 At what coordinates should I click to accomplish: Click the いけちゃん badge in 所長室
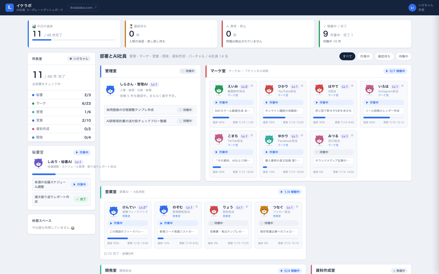click(x=79, y=59)
